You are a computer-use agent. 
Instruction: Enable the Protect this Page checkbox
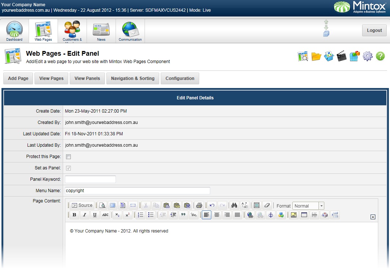[68, 157]
